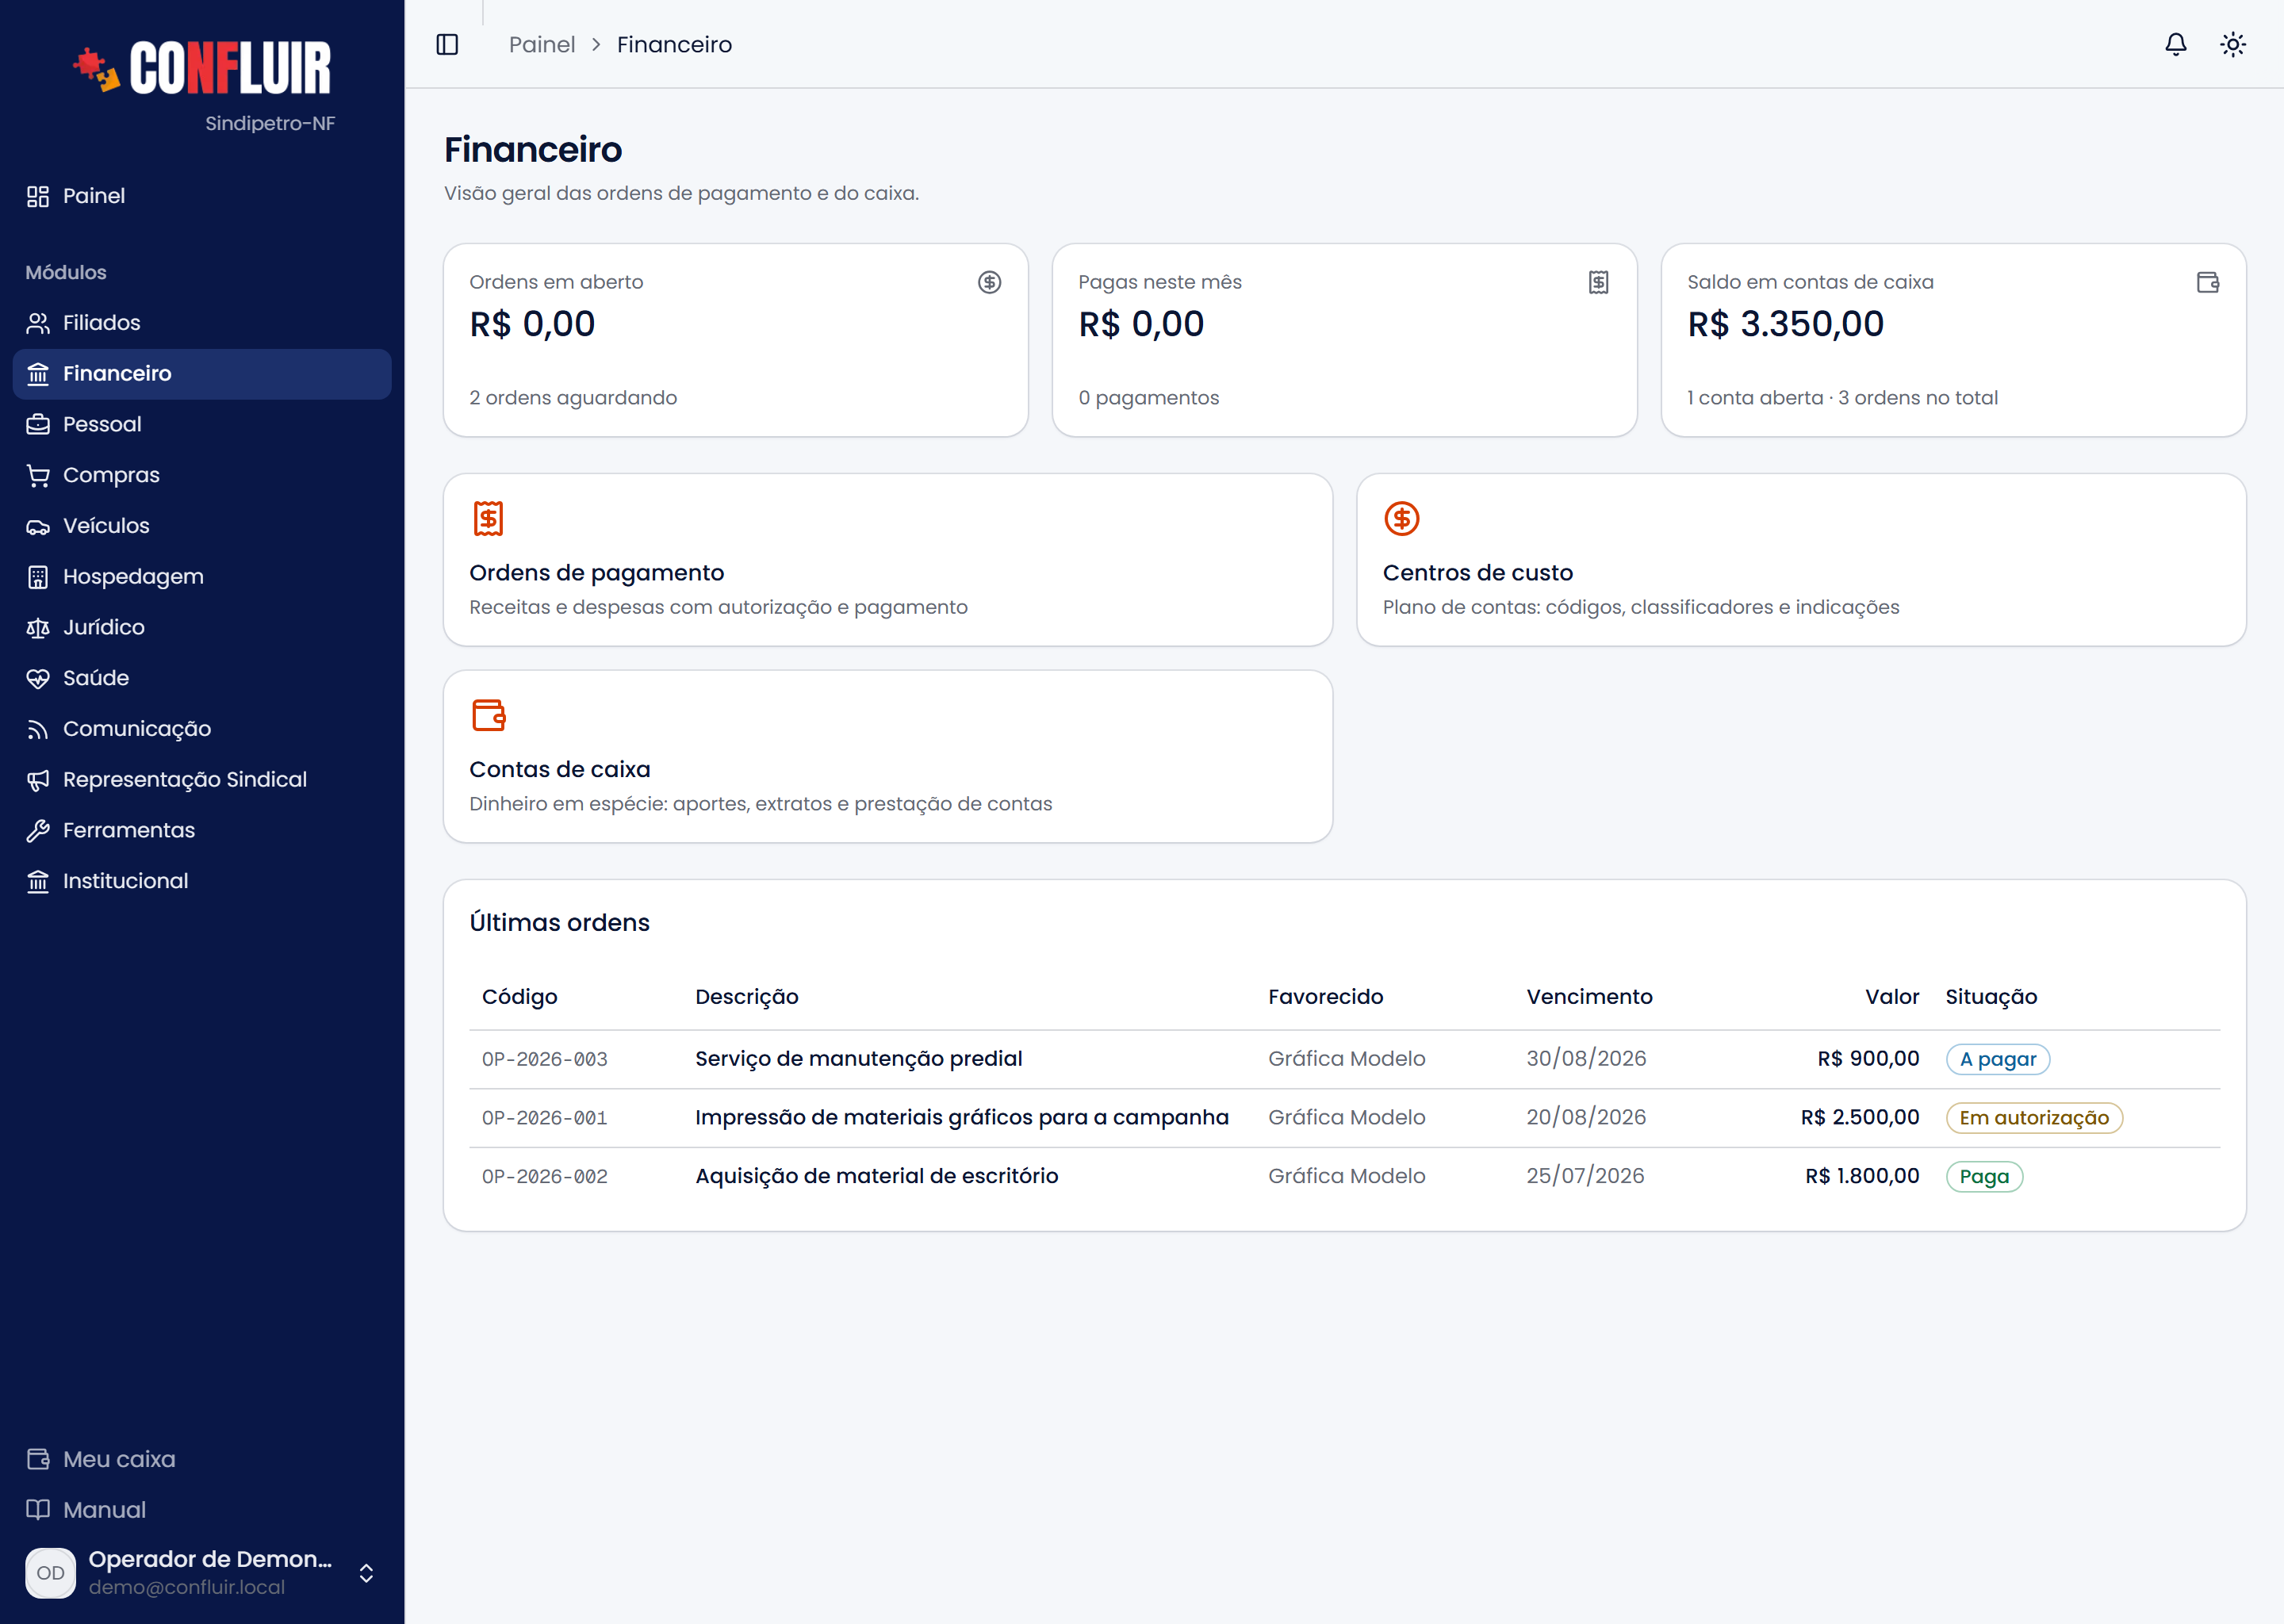
Task: Go to the Compras module
Action: point(202,475)
